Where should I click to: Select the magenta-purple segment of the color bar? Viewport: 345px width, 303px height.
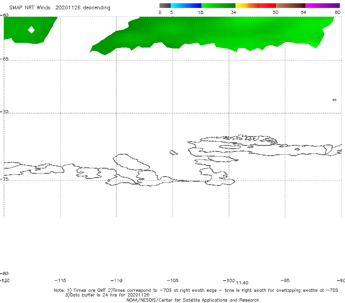coord(323,6)
